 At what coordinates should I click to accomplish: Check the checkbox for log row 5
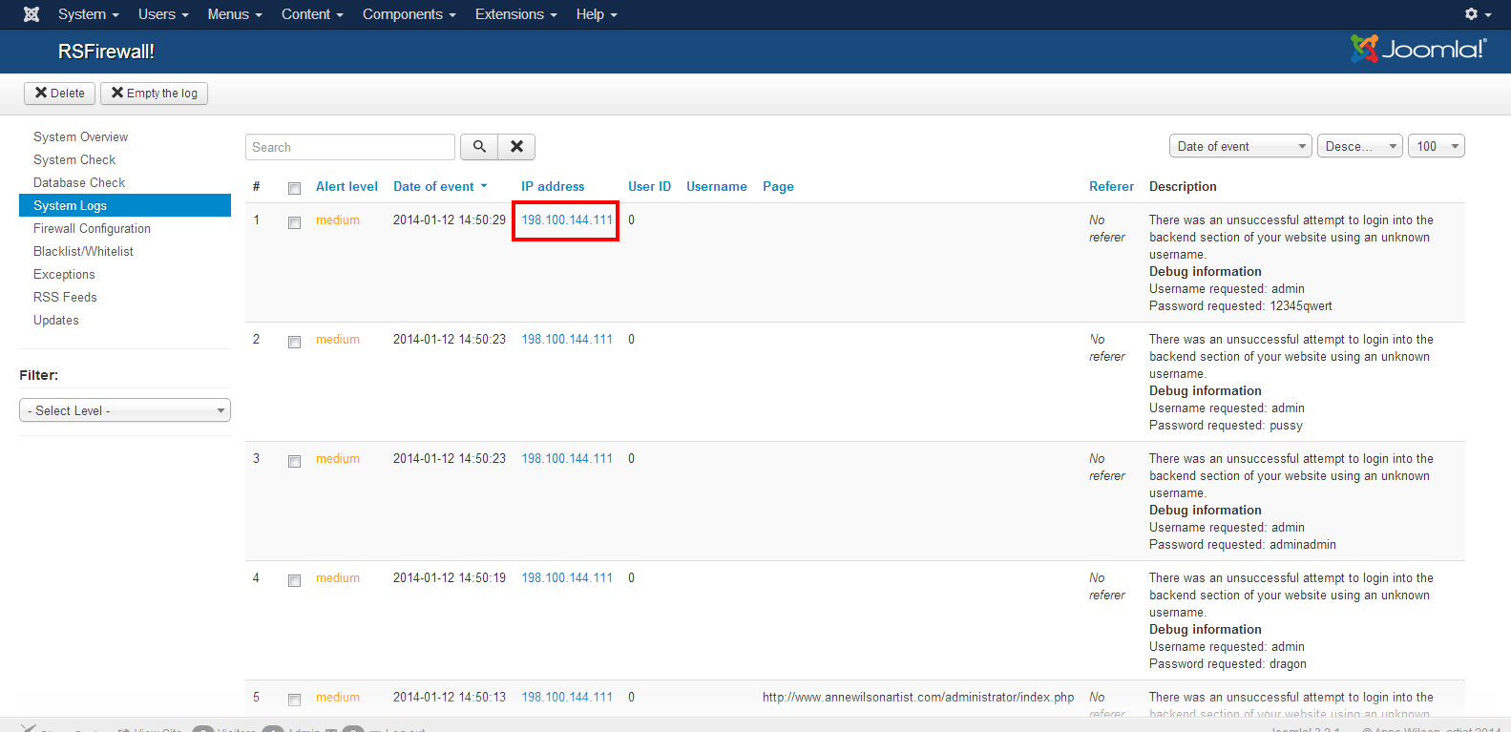click(x=294, y=700)
